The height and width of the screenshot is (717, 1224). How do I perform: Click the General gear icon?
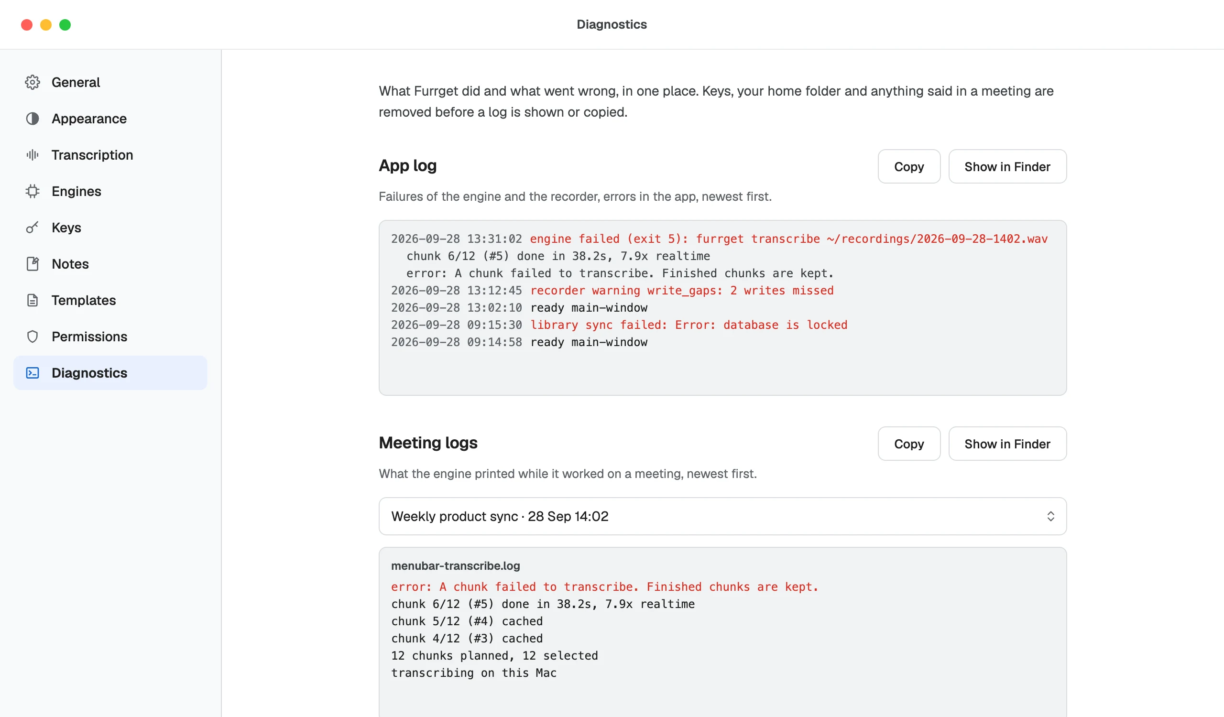(33, 82)
